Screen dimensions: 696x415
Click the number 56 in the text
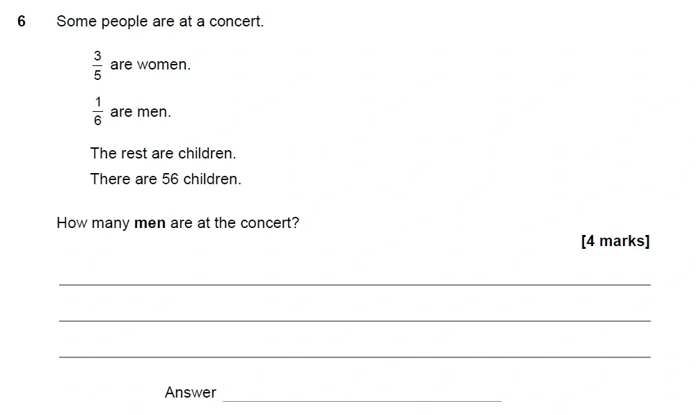click(171, 179)
